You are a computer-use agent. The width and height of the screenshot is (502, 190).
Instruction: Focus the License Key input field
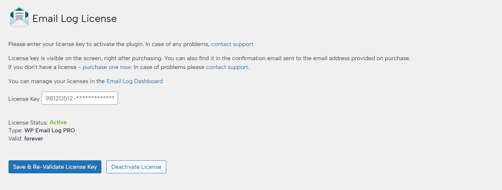(80, 98)
